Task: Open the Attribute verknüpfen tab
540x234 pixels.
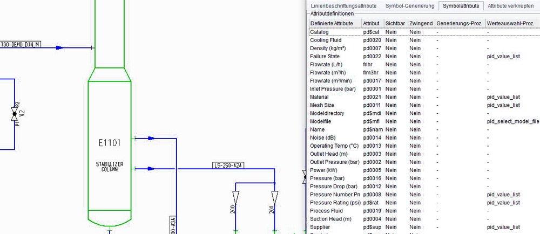Action: pos(511,6)
